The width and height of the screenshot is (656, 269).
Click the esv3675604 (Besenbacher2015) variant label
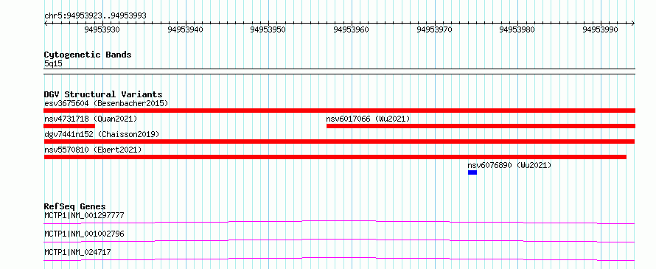(x=106, y=103)
